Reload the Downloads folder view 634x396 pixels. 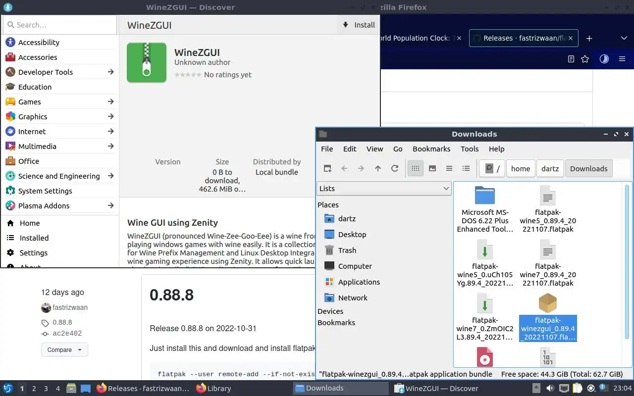pyautogui.click(x=395, y=168)
